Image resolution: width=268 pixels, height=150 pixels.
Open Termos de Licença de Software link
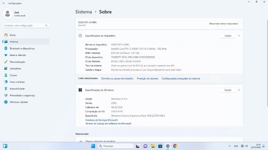pos(109,123)
